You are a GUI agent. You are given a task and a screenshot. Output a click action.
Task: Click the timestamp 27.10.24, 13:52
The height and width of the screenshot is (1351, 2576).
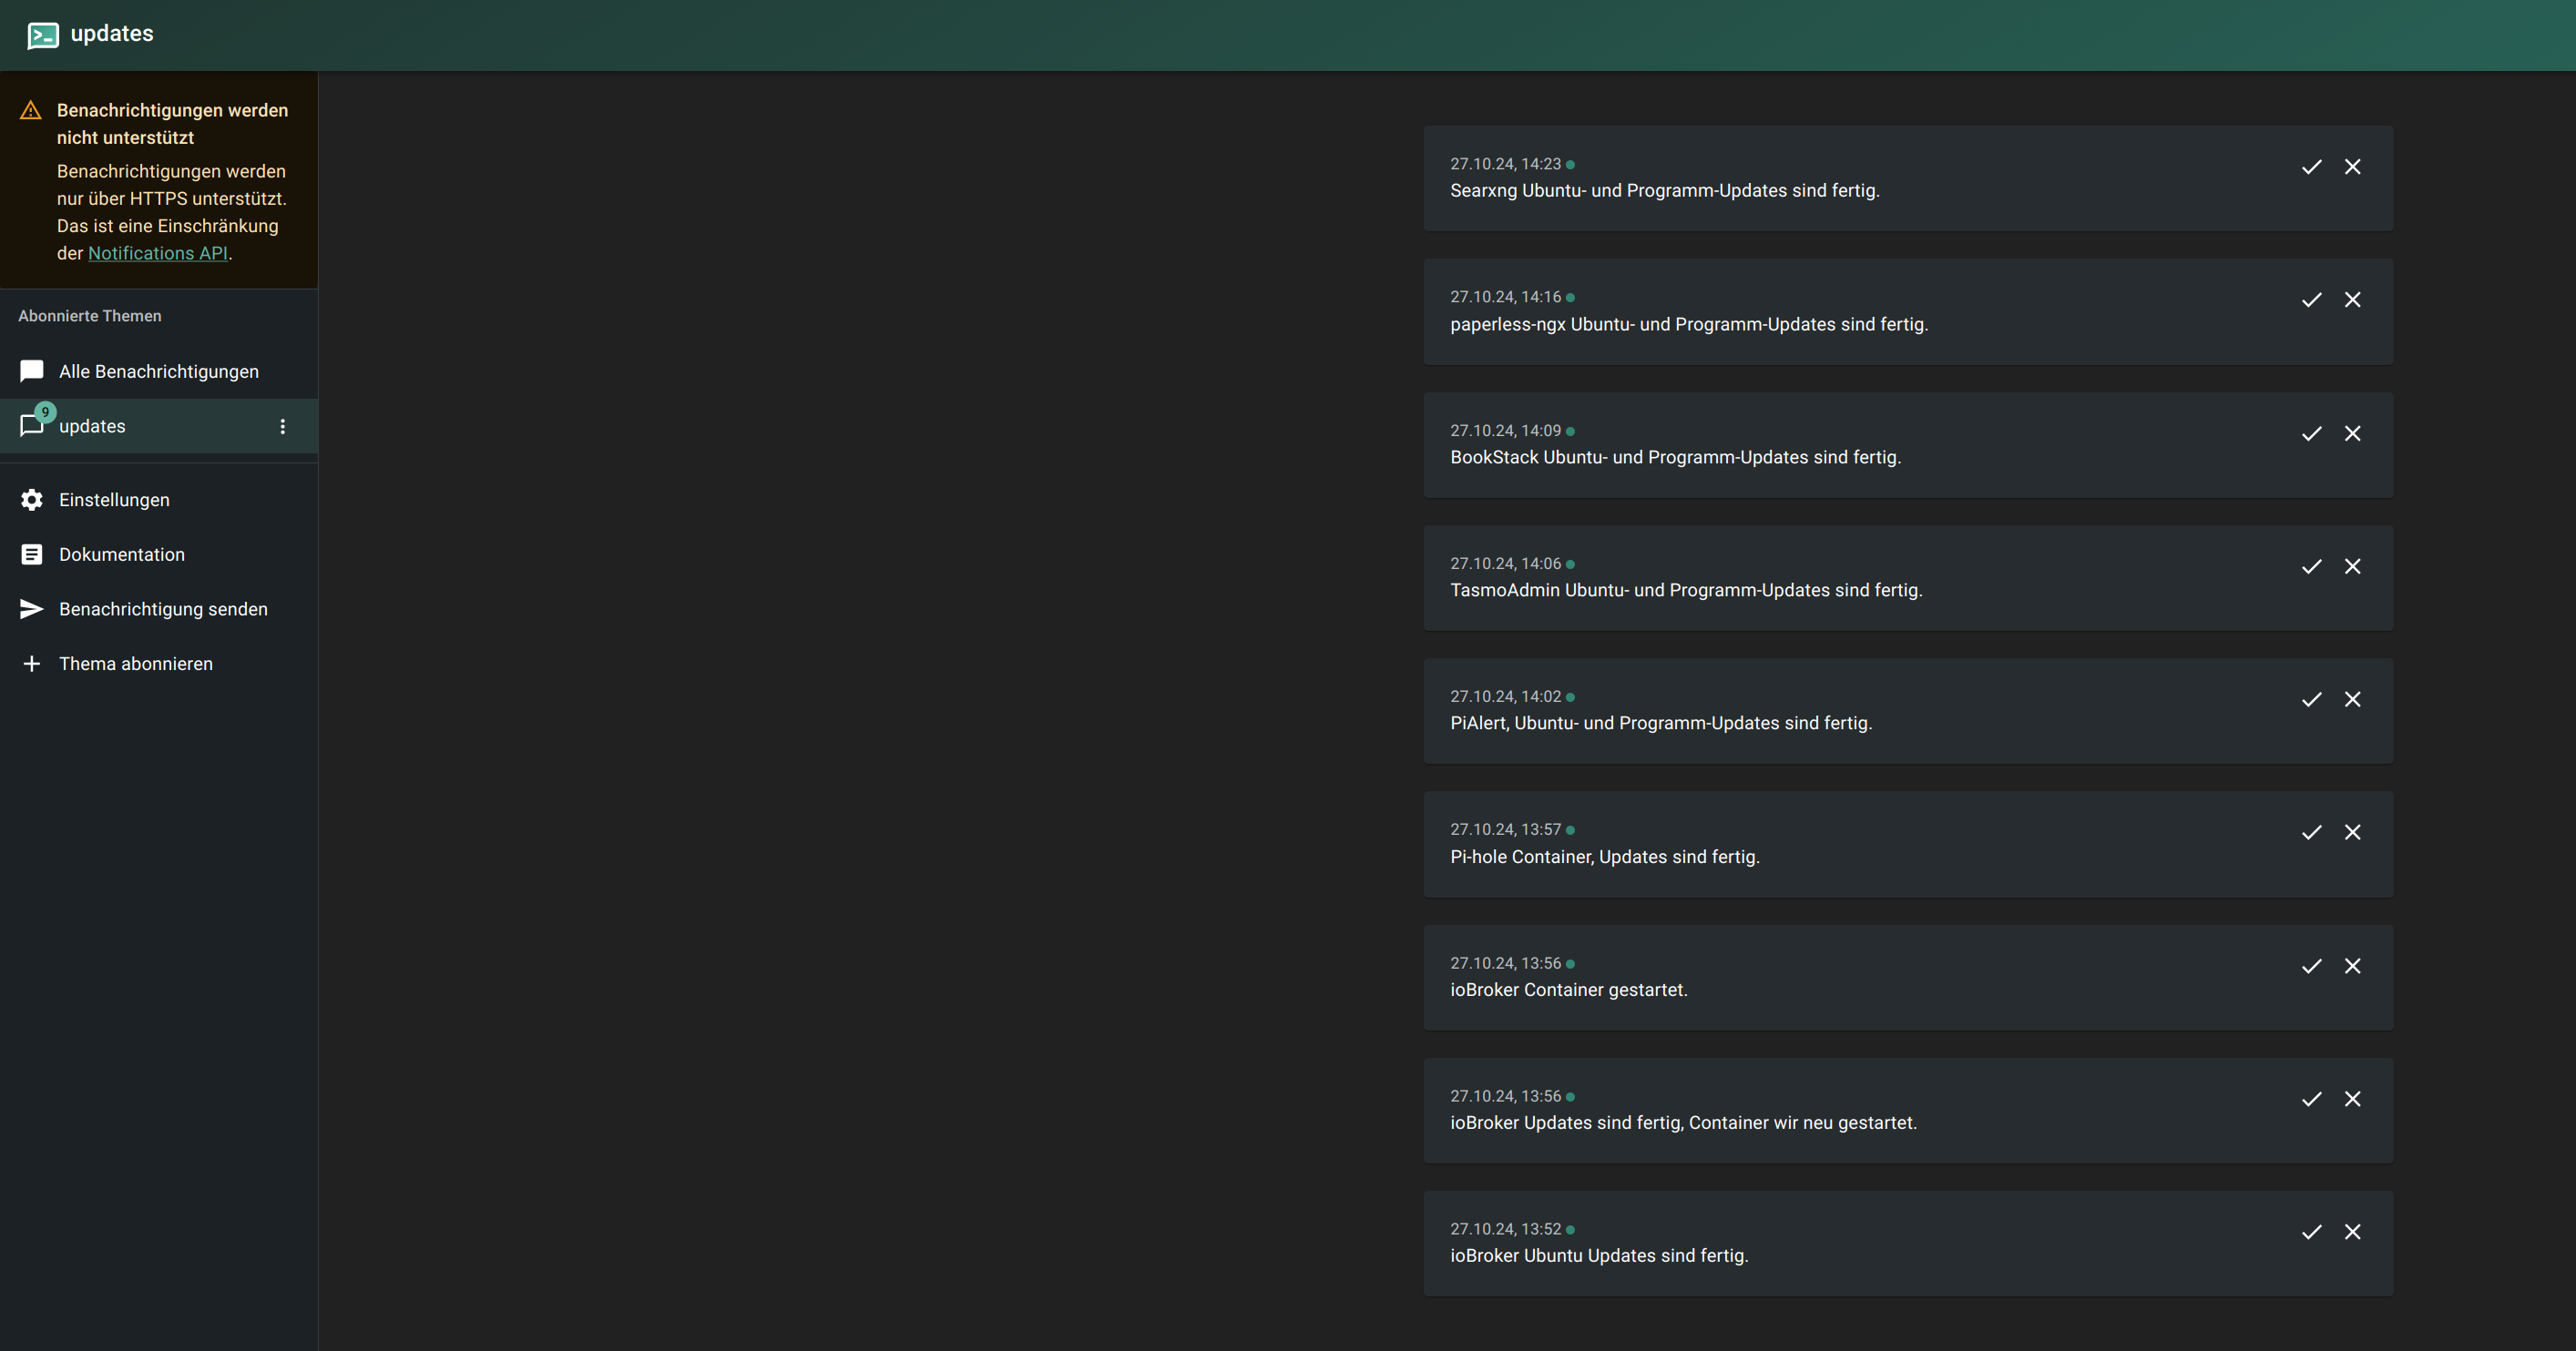(x=1505, y=1229)
